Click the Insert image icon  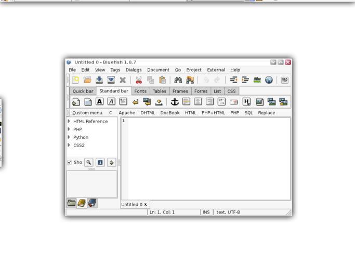tap(260, 102)
